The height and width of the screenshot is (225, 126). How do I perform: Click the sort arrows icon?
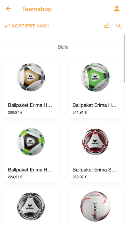[x=7, y=26]
